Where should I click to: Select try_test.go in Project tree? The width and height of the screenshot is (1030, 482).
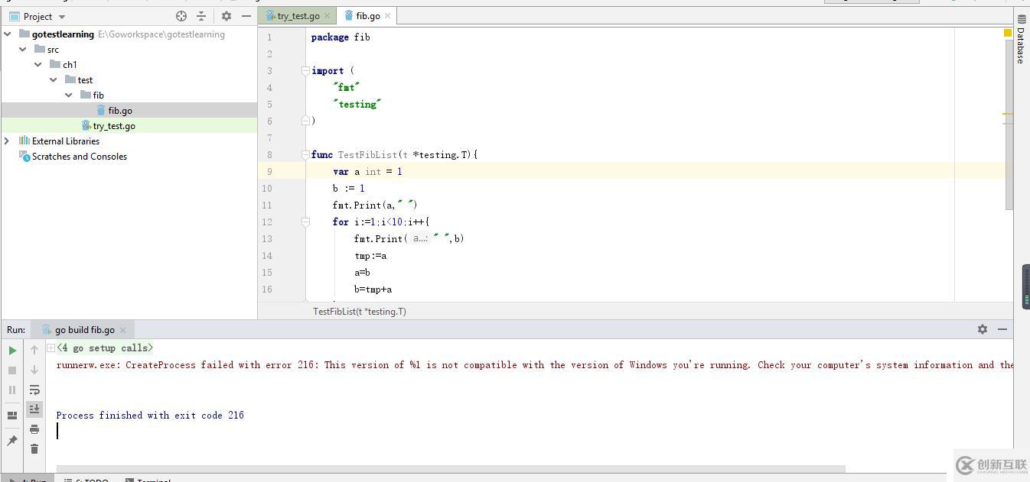[114, 126]
